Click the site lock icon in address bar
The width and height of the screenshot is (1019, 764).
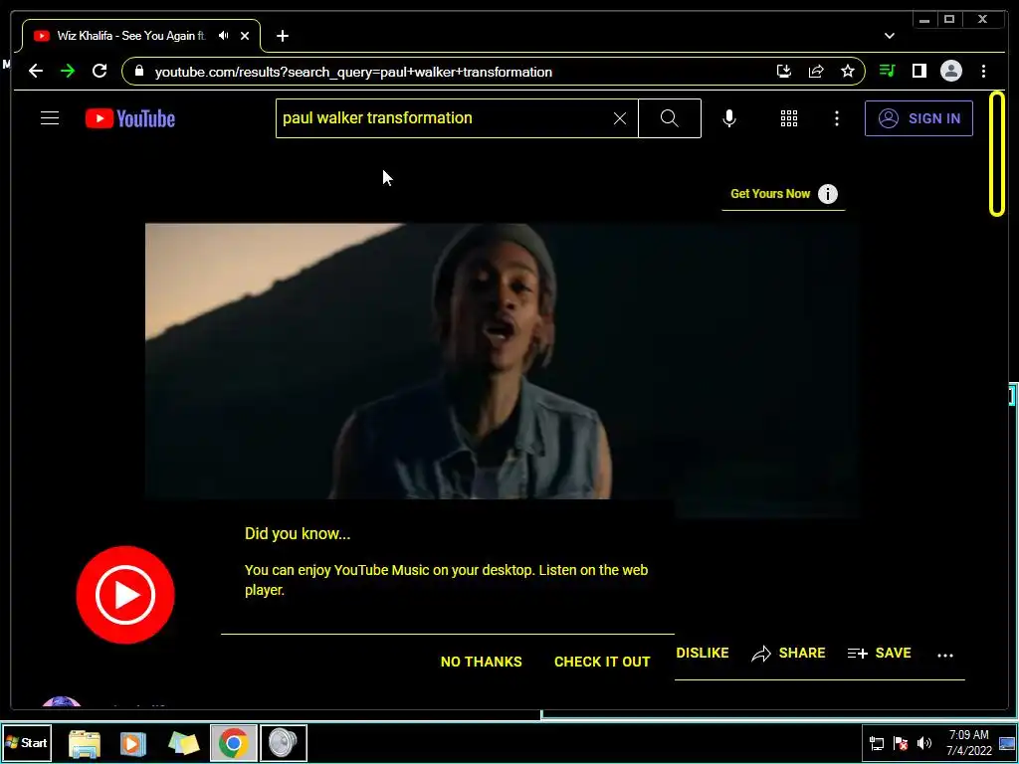coord(138,71)
